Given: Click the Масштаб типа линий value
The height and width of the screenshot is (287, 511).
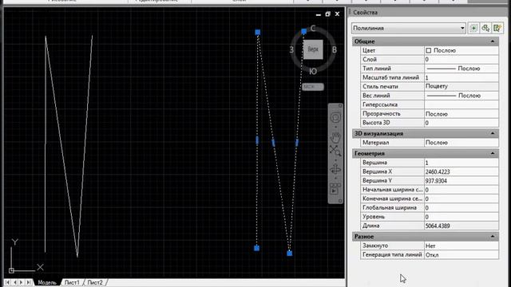Looking at the screenshot, I should click(461, 78).
